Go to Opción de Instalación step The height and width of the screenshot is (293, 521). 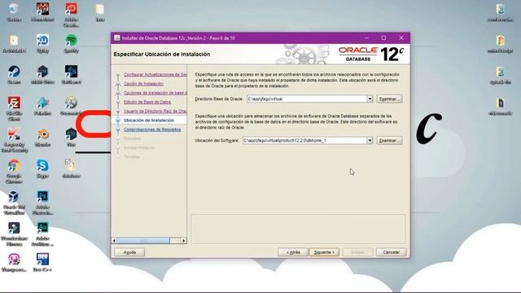(x=143, y=84)
